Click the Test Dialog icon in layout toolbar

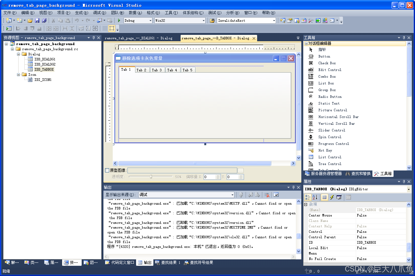(9, 29)
